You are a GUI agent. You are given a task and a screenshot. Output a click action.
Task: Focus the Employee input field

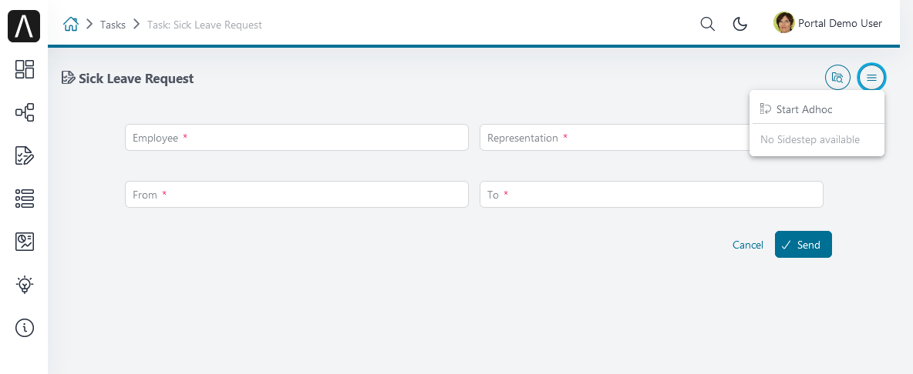296,138
